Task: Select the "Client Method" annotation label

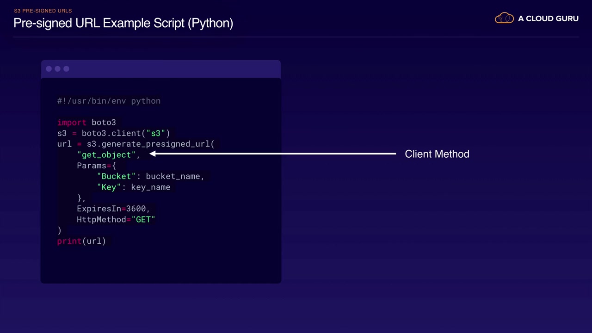Action: pos(437,154)
